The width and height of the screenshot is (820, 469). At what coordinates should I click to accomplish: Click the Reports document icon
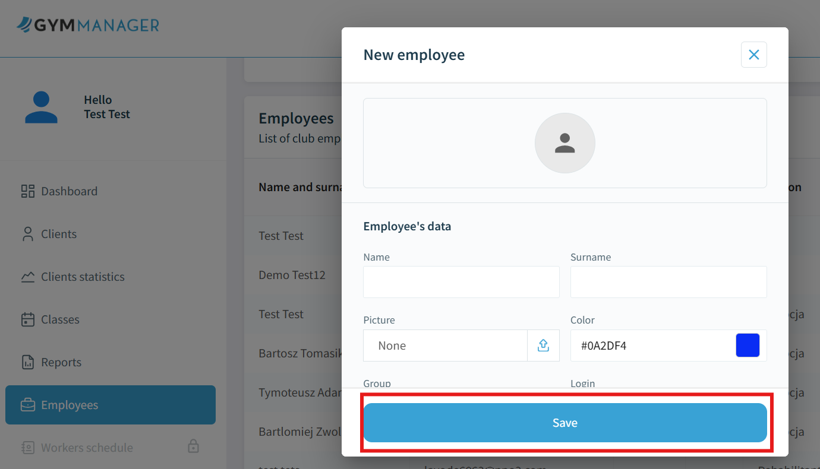pos(28,362)
